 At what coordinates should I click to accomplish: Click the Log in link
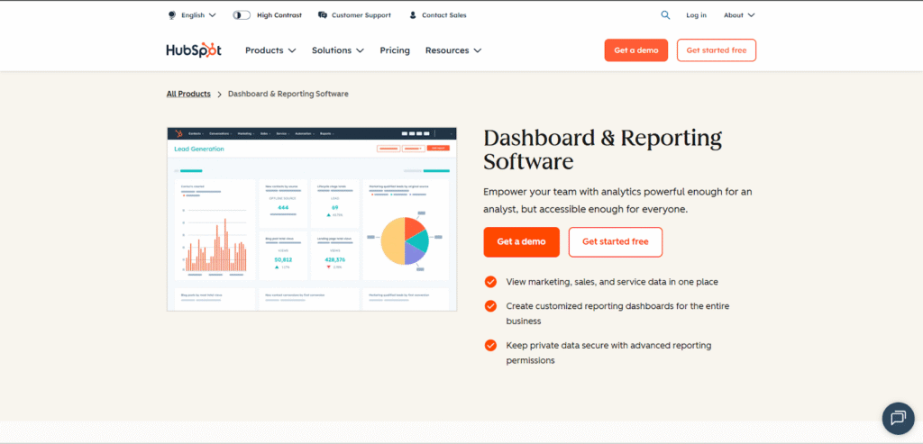pos(697,15)
